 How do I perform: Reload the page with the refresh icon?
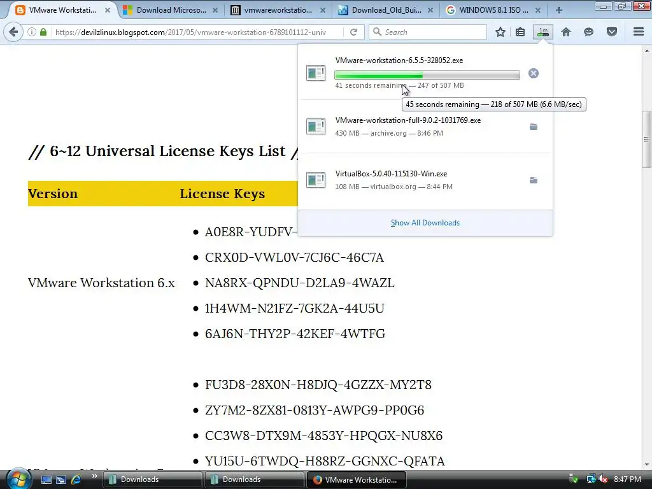point(353,32)
